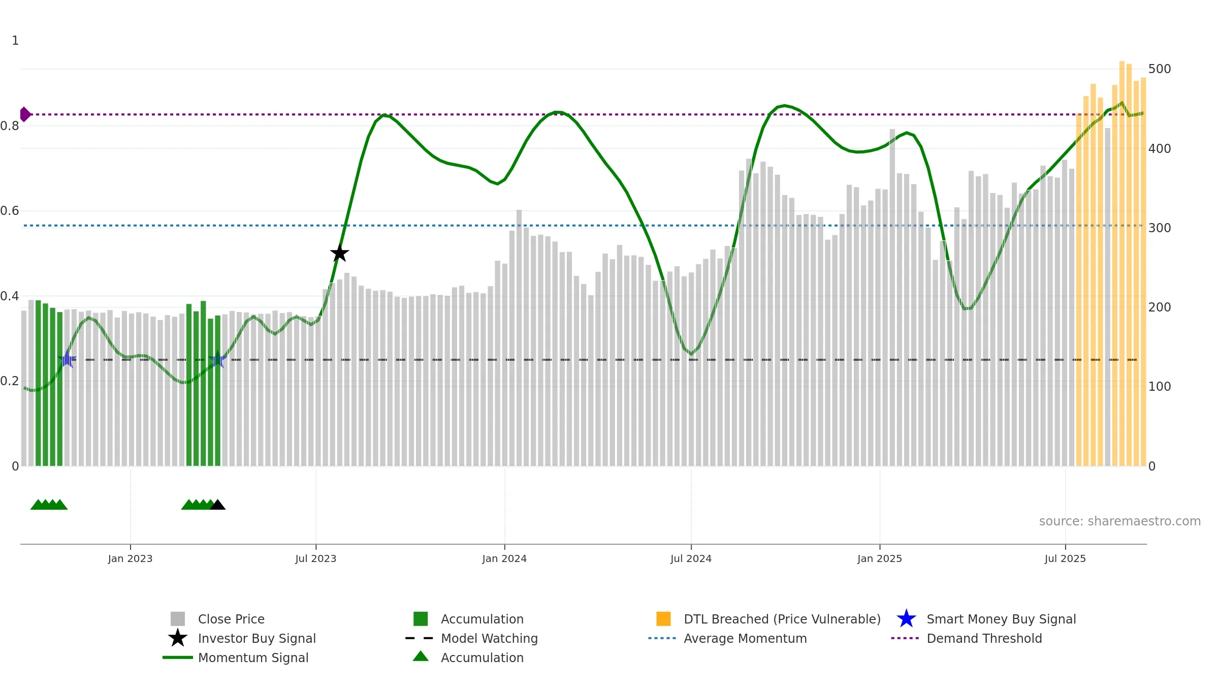
Task: Toggle DTL Breached (Price Vulnerable) legend label
Action: (782, 619)
